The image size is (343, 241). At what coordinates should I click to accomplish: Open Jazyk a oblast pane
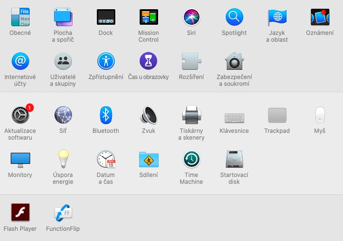[277, 17]
